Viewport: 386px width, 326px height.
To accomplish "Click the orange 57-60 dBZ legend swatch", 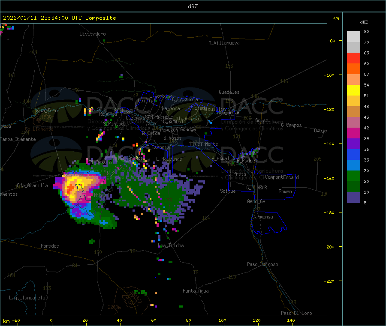I will pyautogui.click(x=353, y=69).
